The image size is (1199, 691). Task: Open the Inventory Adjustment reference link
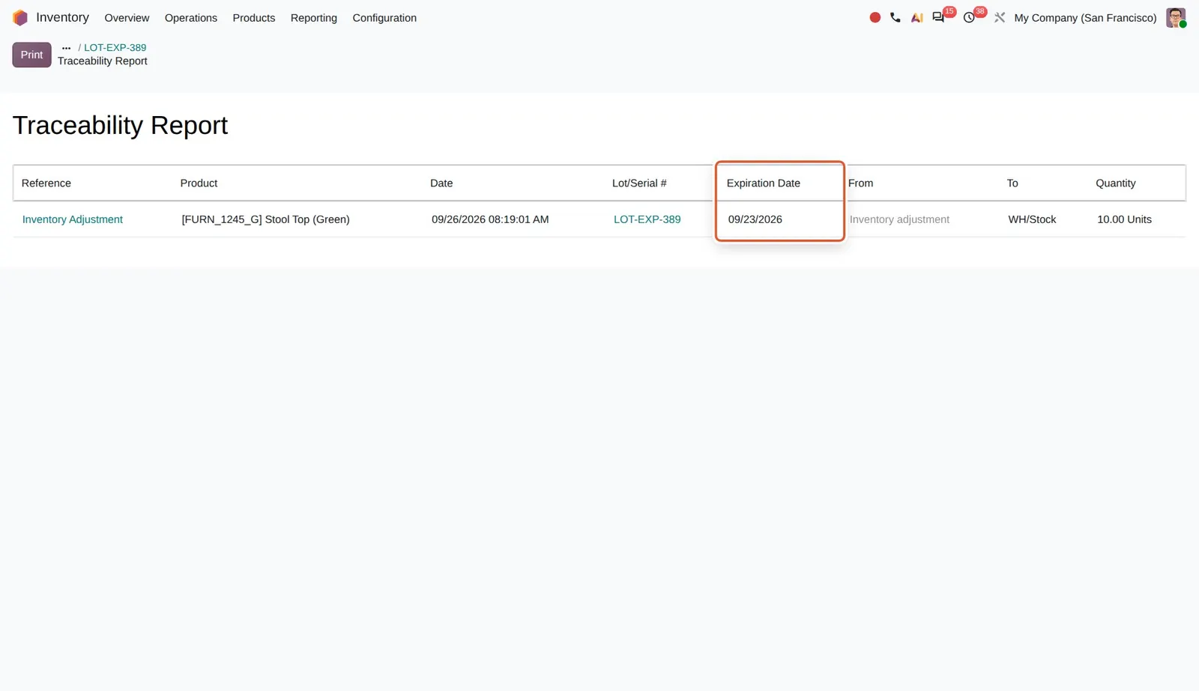coord(73,219)
